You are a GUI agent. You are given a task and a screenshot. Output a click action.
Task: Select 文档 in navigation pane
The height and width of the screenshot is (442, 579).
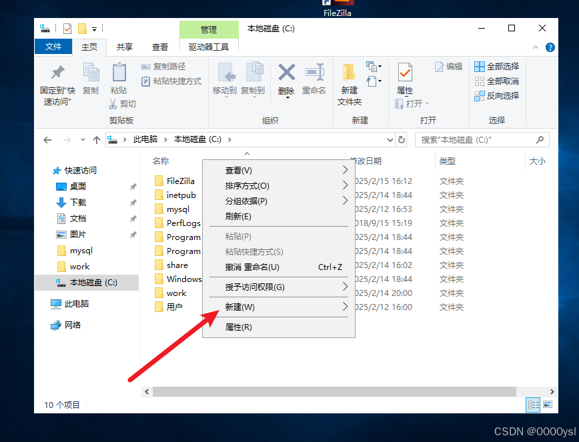tap(78, 219)
